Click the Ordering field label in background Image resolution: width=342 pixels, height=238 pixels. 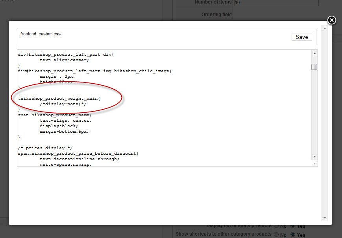coord(216,15)
